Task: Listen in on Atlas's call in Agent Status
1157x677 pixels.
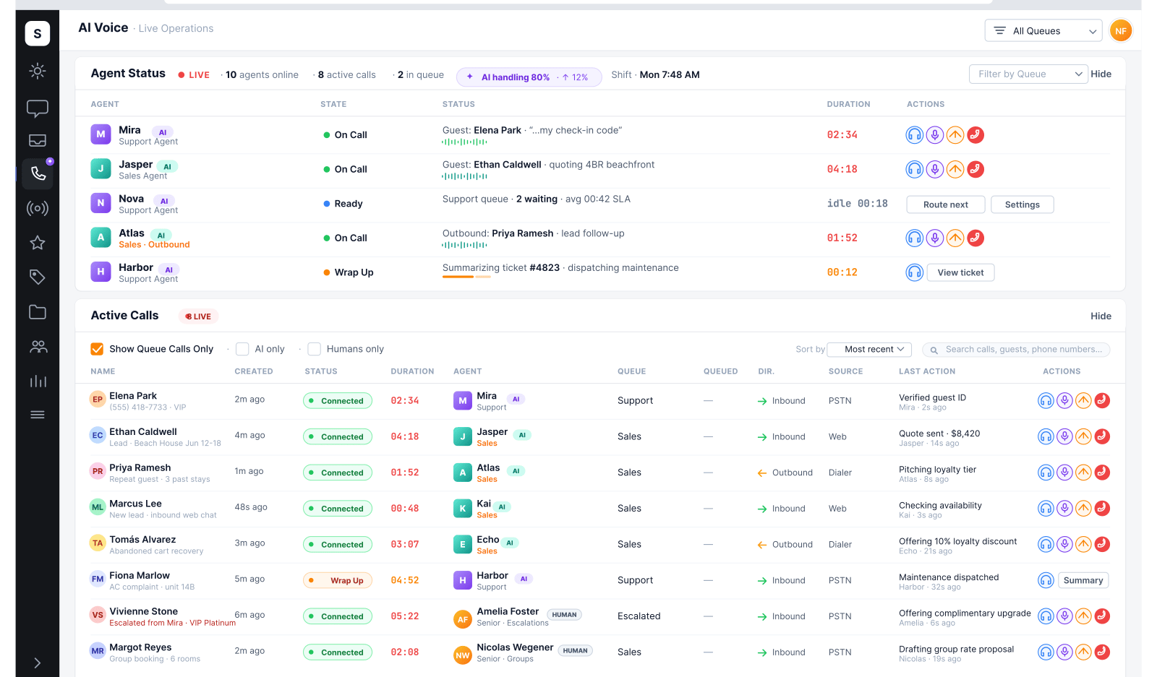Action: pos(915,238)
